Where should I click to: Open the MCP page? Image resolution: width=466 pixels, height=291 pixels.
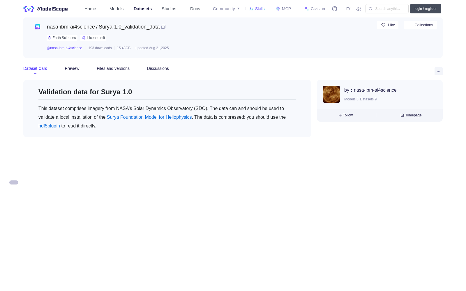283,9
